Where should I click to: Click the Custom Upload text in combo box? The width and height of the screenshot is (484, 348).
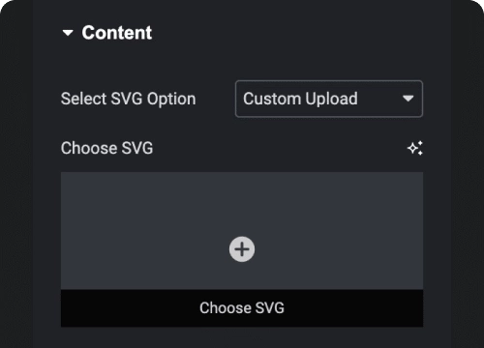(x=300, y=99)
